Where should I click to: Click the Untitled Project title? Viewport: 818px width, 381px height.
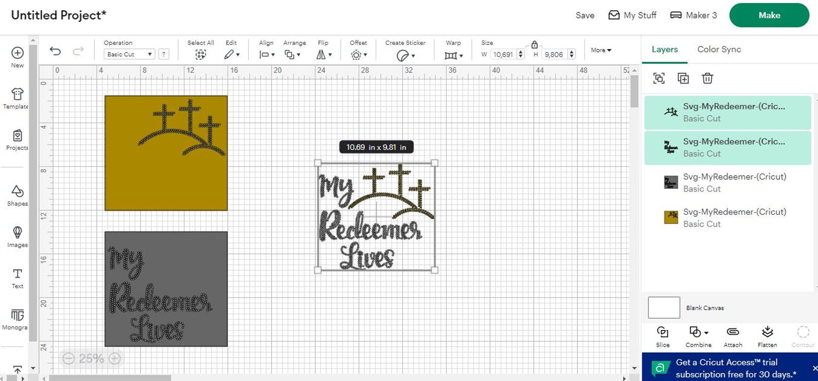[58, 15]
